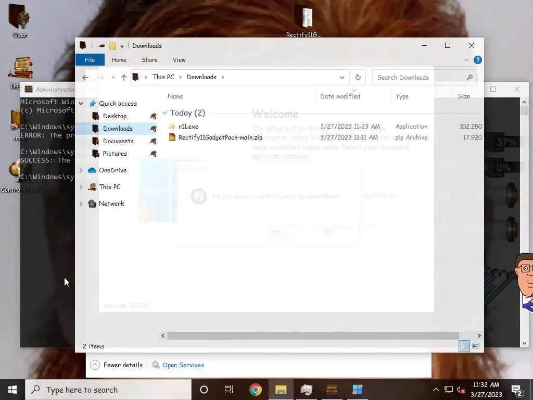Click the pin icon beside Documents
The width and height of the screenshot is (533, 400).
click(153, 141)
